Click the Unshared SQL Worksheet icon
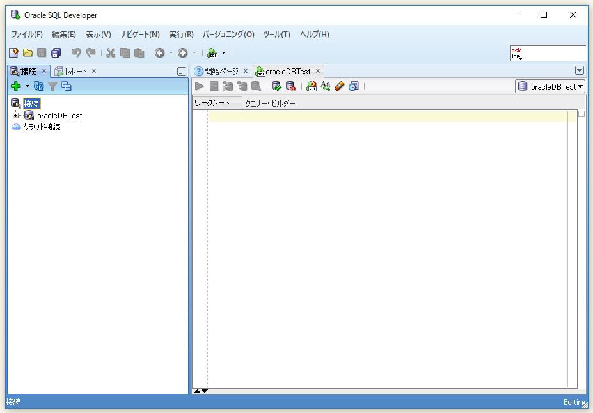 (312, 86)
